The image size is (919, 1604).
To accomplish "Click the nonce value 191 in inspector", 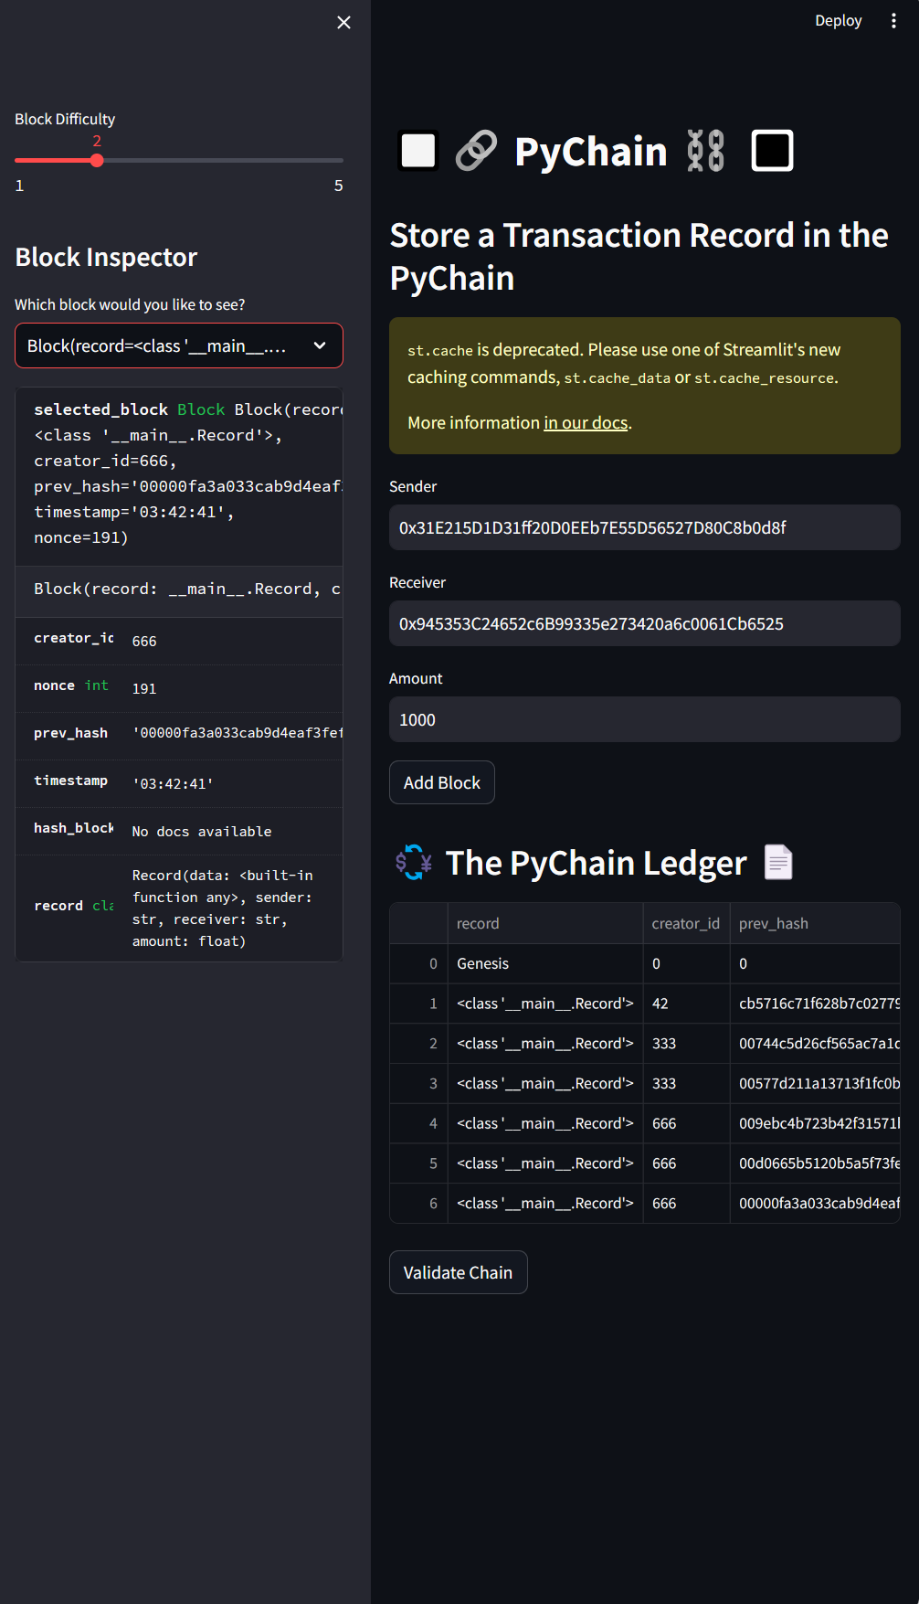I will [144, 689].
